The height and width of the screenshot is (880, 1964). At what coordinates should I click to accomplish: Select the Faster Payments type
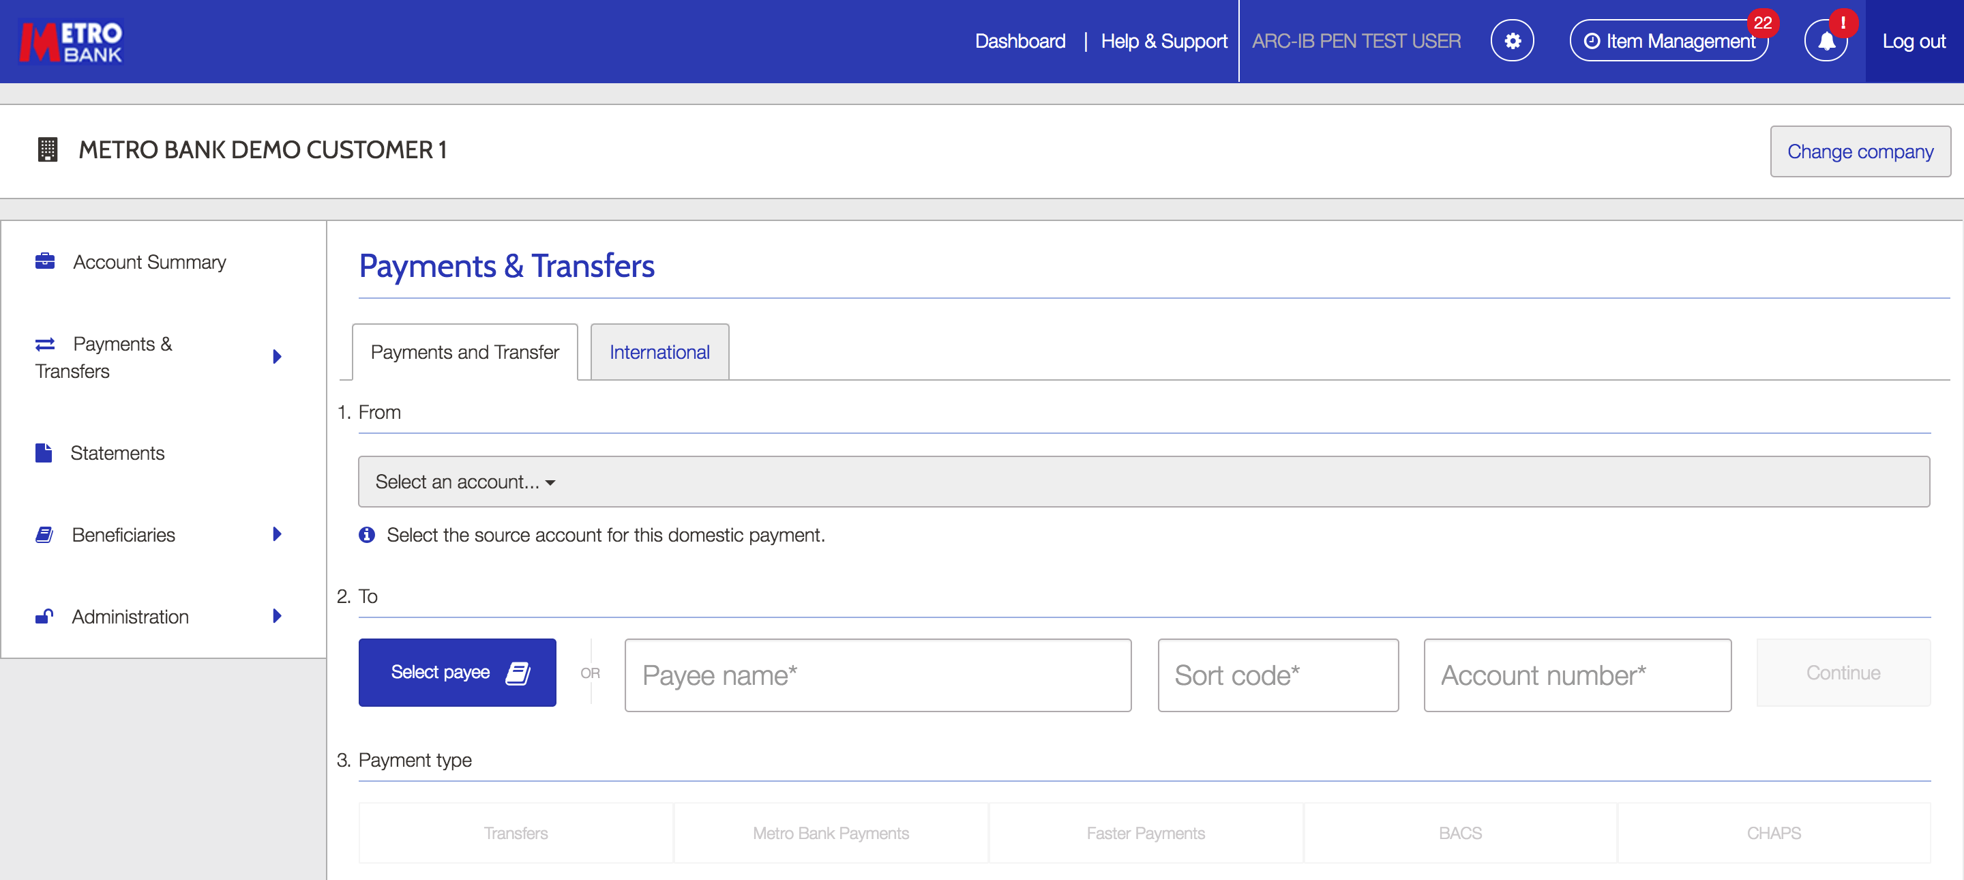[x=1145, y=833]
